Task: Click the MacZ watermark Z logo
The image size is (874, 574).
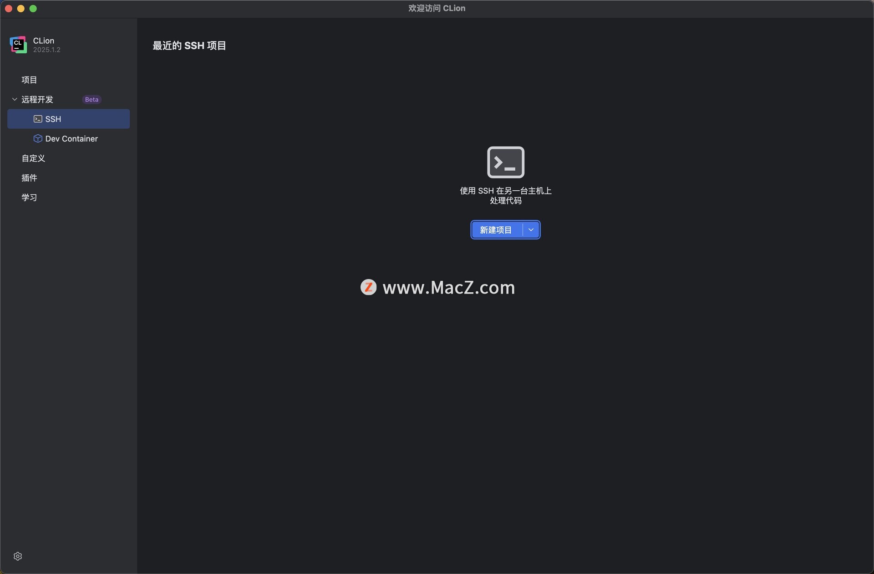Action: point(368,287)
